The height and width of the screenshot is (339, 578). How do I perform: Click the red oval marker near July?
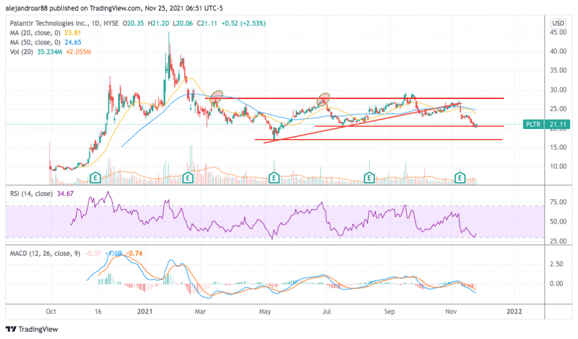323,99
